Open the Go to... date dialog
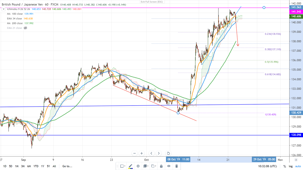 click(67, 166)
